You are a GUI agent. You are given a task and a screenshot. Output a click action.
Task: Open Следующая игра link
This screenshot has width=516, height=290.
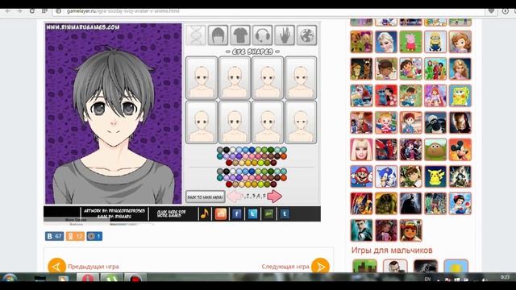point(285,267)
